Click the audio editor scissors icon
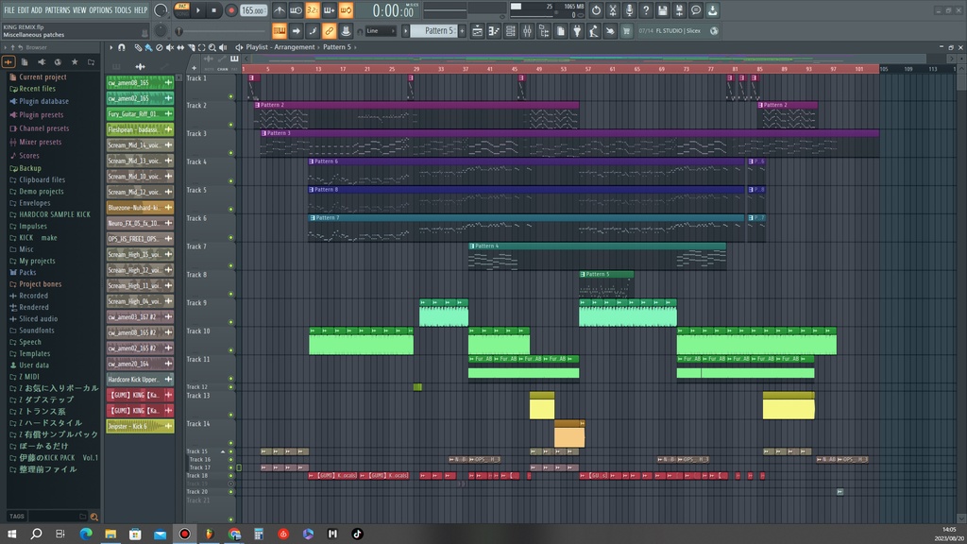967x544 pixels. (612, 9)
